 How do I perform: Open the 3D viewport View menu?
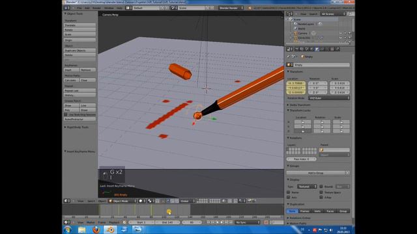click(80, 201)
